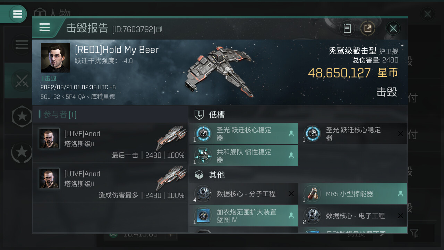Open top-damage Anod participant entry
The image size is (444, 250).
pyautogui.click(x=110, y=182)
